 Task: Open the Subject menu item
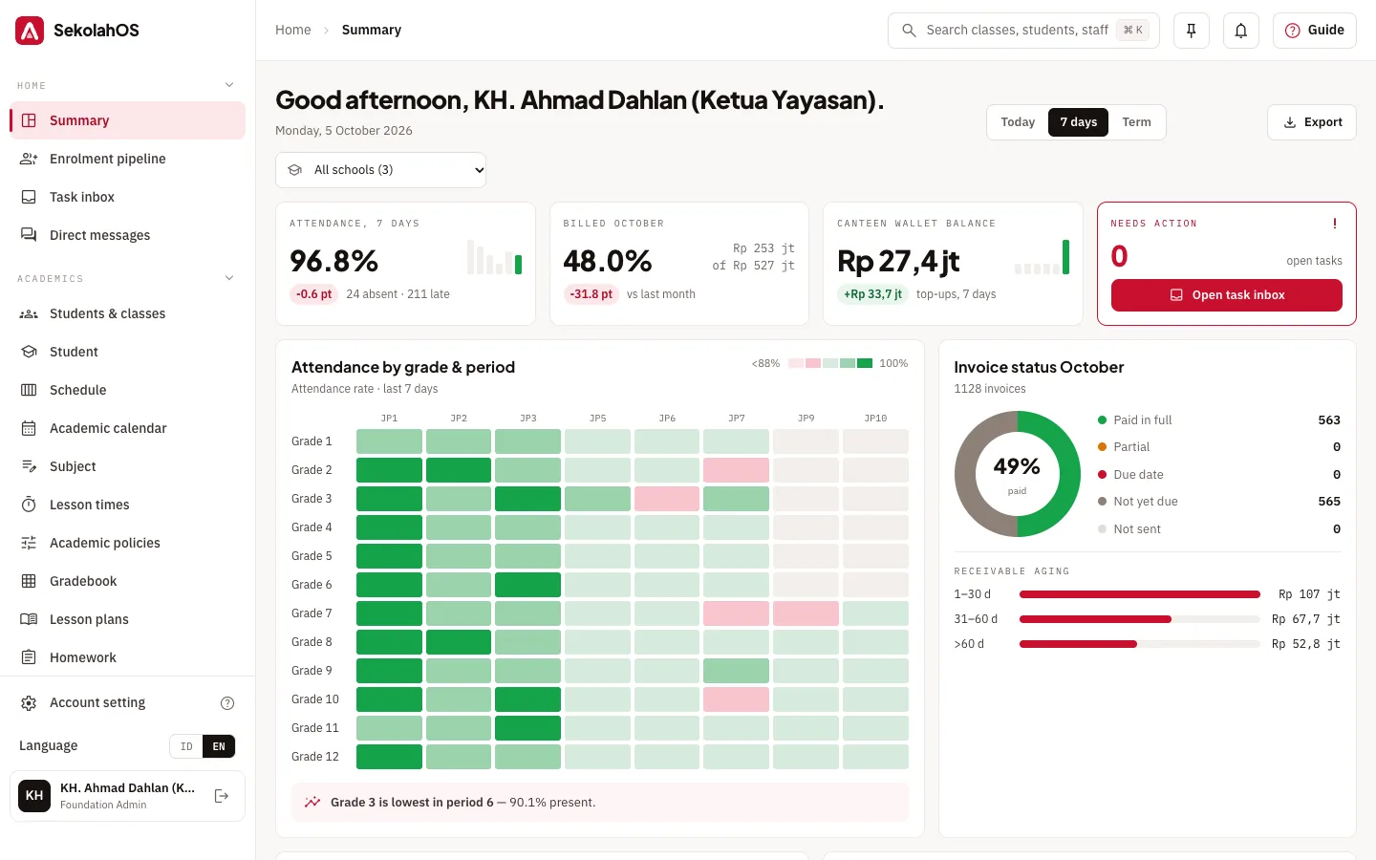pos(127,466)
